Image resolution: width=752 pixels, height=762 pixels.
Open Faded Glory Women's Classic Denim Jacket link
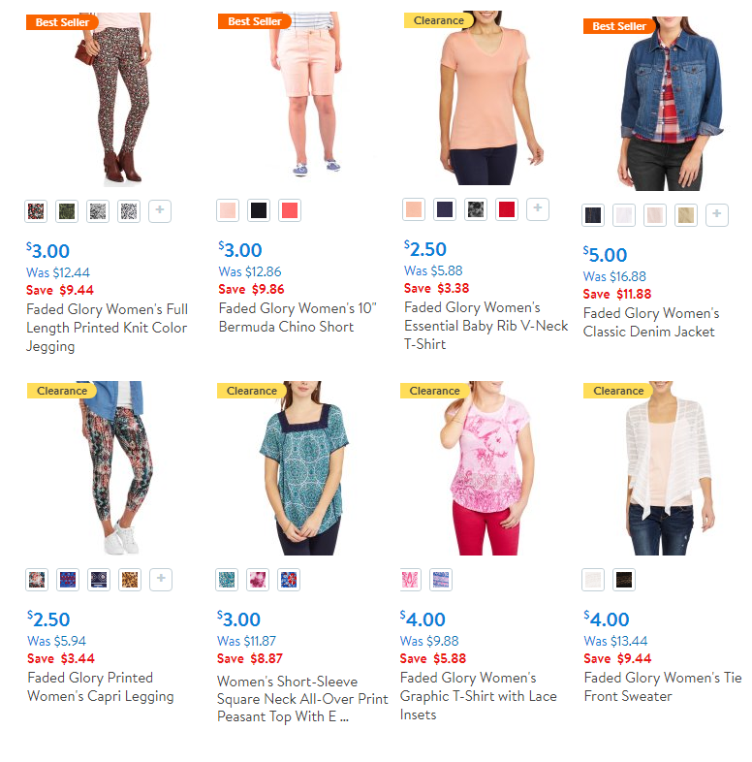point(651,323)
